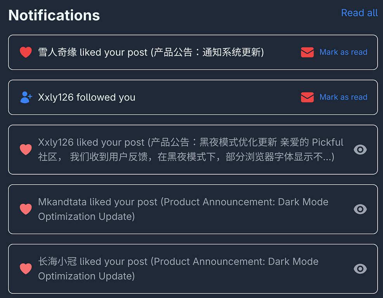Open Xxly126 liked 黑夜模式优化更新 notification text
Image resolution: width=383 pixels, height=298 pixels.
(190, 150)
